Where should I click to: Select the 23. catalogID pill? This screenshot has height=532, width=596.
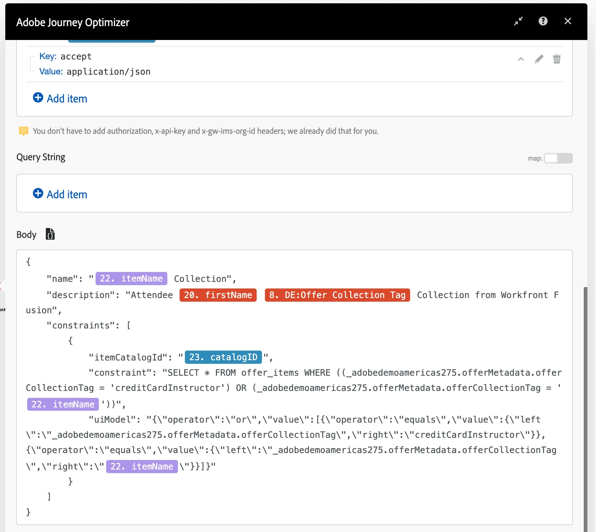[x=223, y=357]
